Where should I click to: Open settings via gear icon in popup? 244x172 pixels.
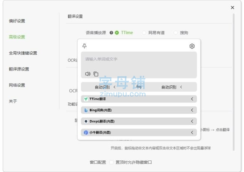pos(192,46)
